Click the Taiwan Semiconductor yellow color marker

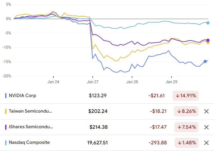[x=6, y=111]
